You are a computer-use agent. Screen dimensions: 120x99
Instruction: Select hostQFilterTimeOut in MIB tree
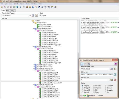point(45,25)
